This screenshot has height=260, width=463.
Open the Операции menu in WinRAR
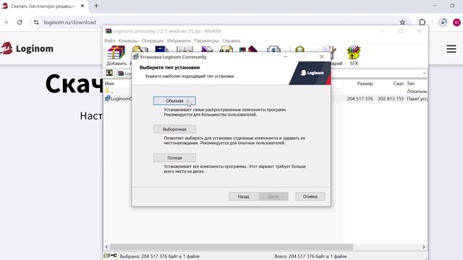[153, 40]
